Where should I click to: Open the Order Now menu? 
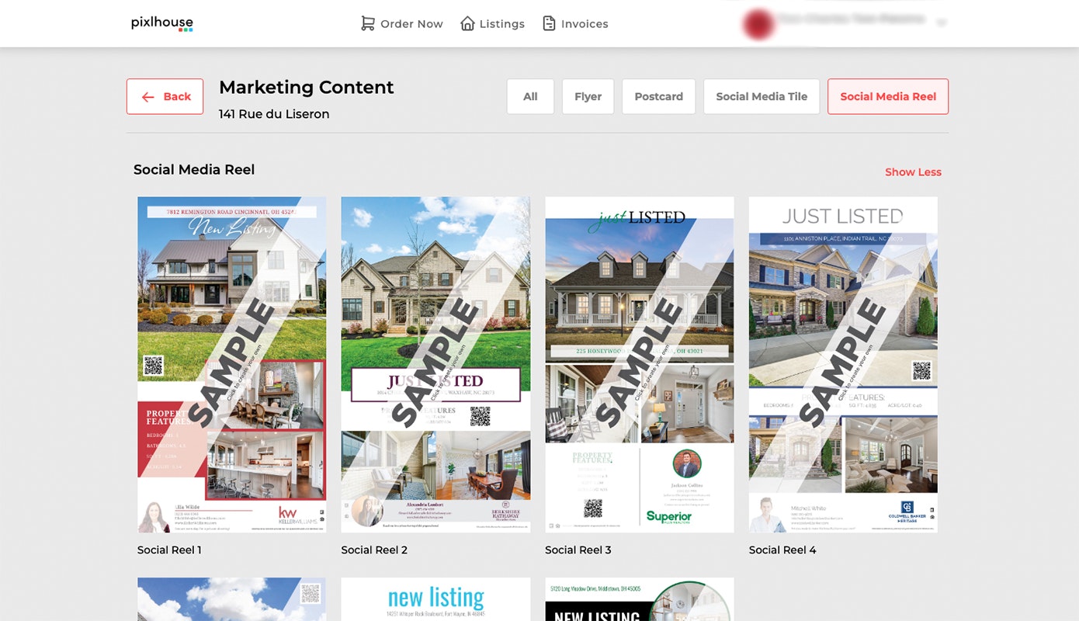point(402,24)
